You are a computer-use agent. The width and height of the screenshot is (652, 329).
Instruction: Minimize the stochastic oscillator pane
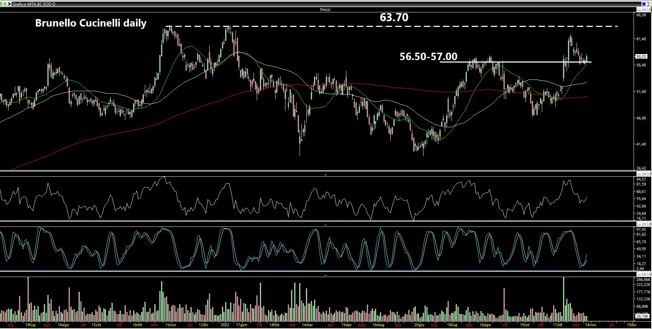click(639, 224)
